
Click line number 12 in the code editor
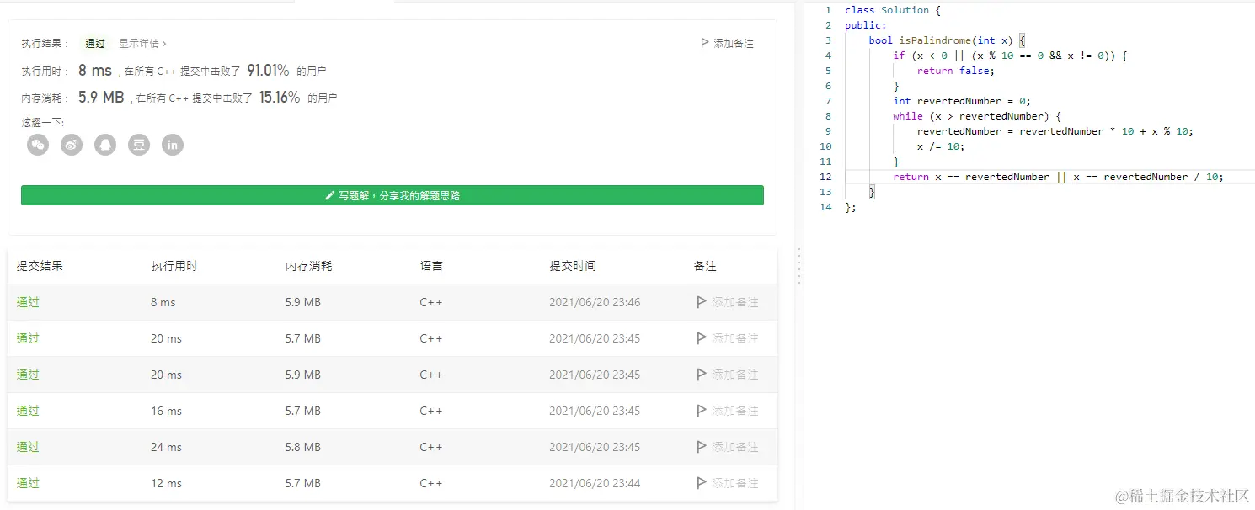click(x=825, y=177)
